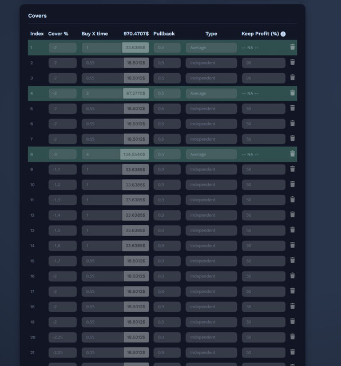Edit Keep Profit field in row 2

point(263,63)
